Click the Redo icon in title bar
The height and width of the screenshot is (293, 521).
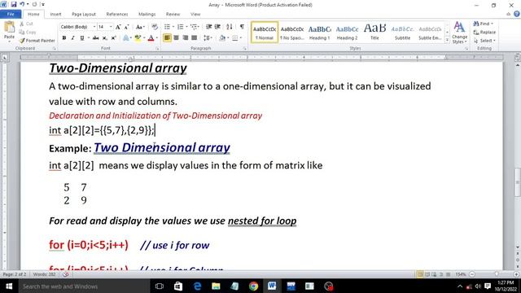(x=34, y=4)
